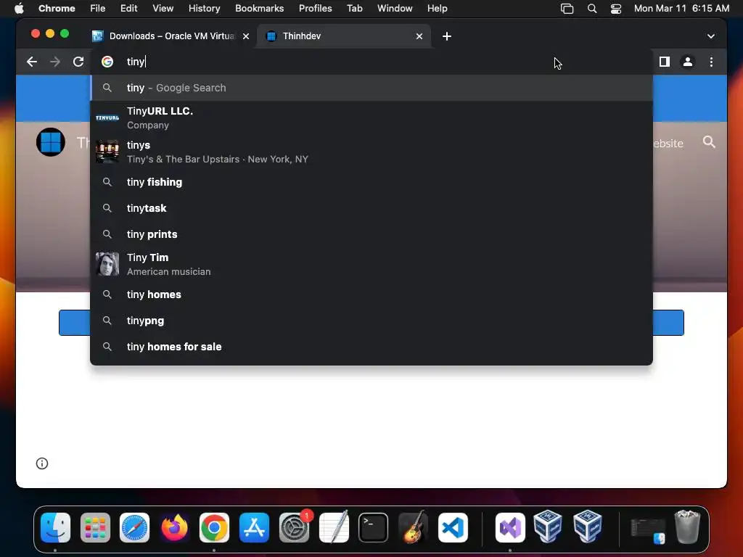
Task: Launch Safari from the dock
Action: pos(134,527)
